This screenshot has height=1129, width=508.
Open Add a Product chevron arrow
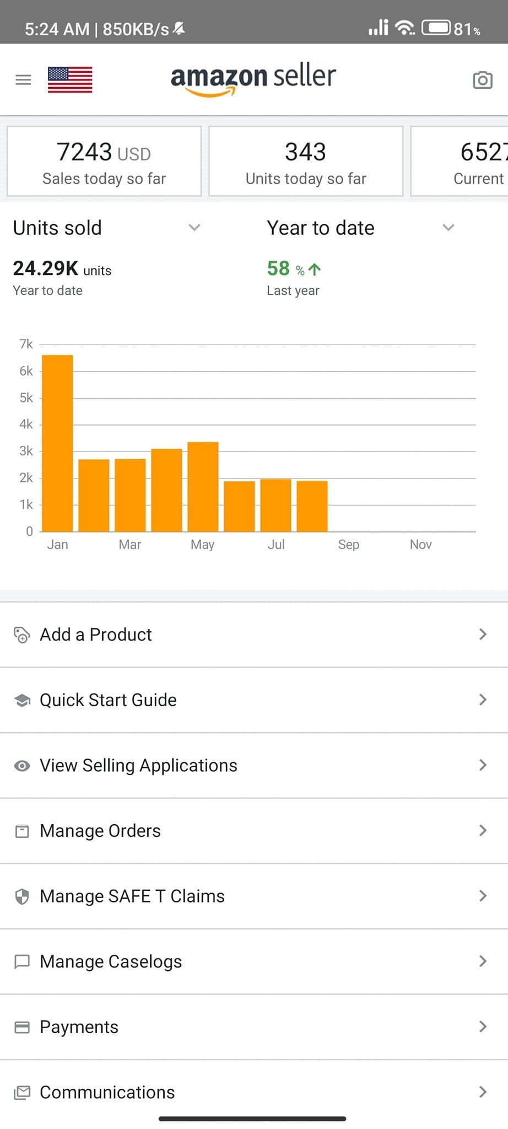point(483,635)
